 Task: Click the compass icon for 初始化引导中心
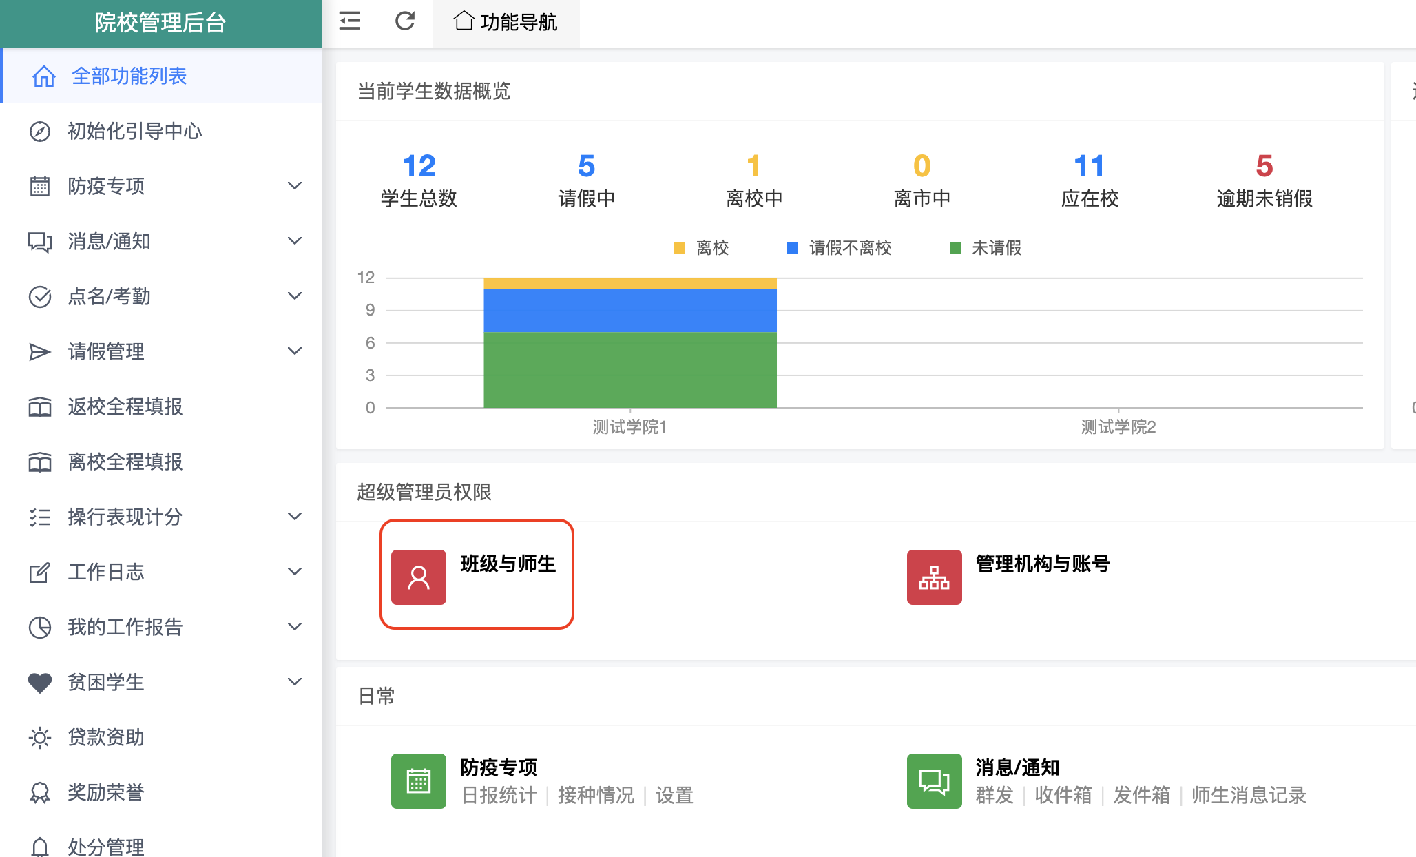click(40, 131)
